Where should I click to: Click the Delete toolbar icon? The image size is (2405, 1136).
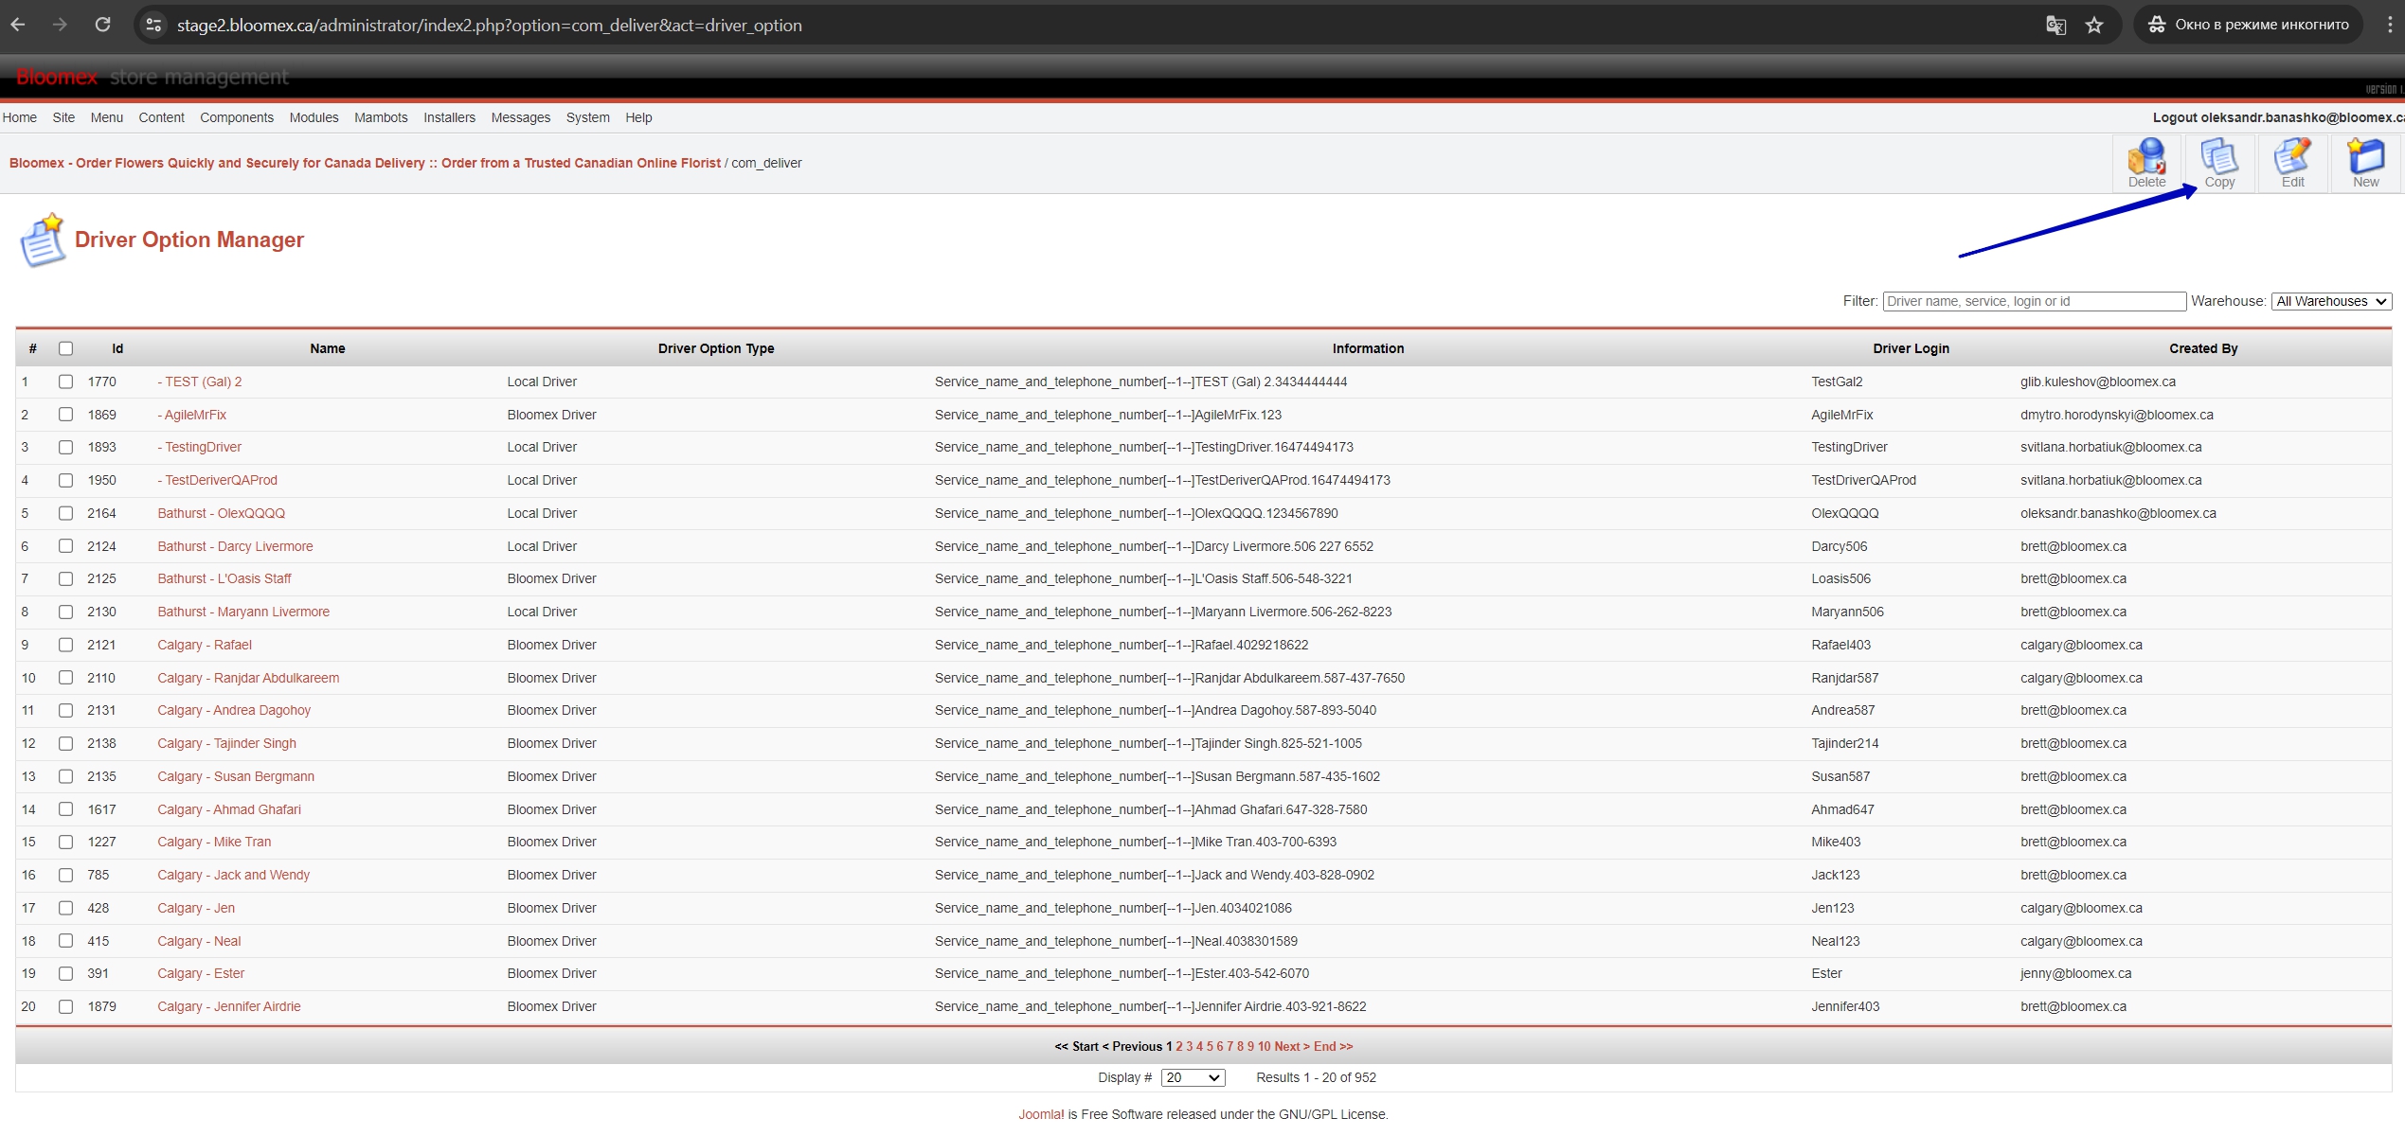[2146, 164]
